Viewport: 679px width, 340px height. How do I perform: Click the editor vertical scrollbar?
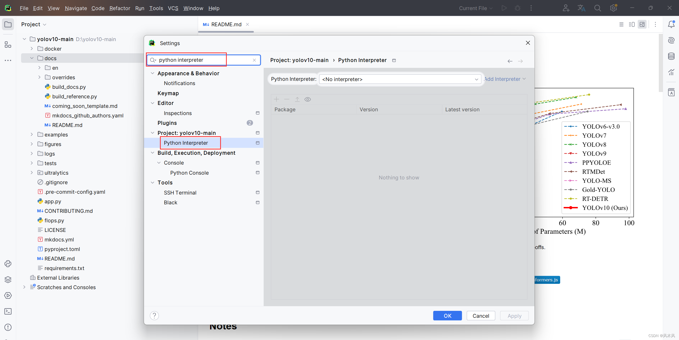click(x=660, y=64)
